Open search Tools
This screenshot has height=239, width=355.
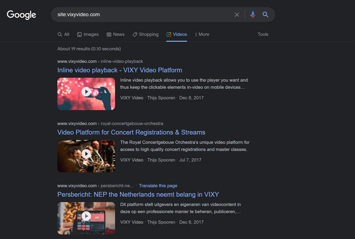click(x=263, y=34)
